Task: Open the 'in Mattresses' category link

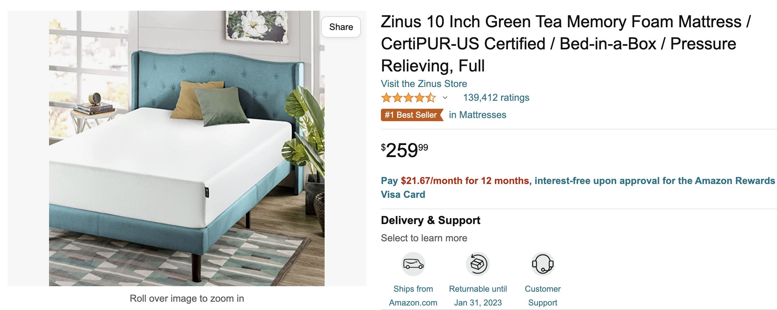Action: (477, 115)
